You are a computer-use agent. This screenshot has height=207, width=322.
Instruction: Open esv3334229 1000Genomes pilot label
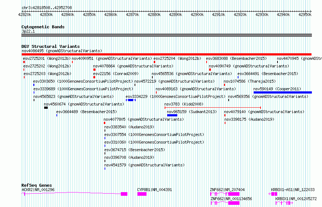[x=175, y=96]
